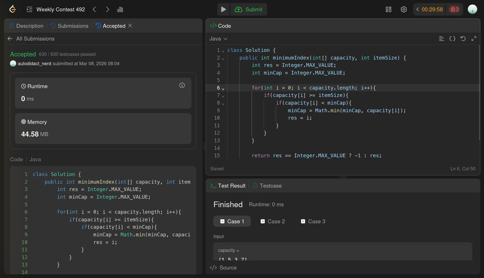Collapse the for loop fold at line 6
The height and width of the screenshot is (278, 484).
[223, 88]
